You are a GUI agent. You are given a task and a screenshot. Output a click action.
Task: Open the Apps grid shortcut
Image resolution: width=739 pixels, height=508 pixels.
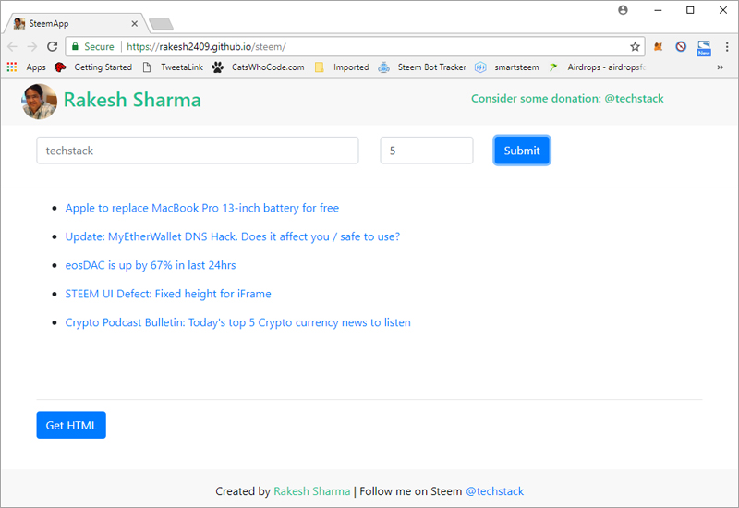click(x=27, y=67)
